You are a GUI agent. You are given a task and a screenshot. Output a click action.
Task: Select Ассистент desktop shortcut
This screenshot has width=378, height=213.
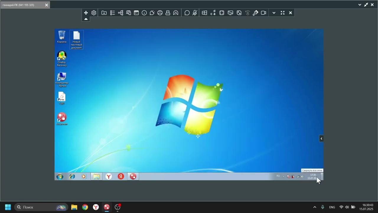[62, 119]
